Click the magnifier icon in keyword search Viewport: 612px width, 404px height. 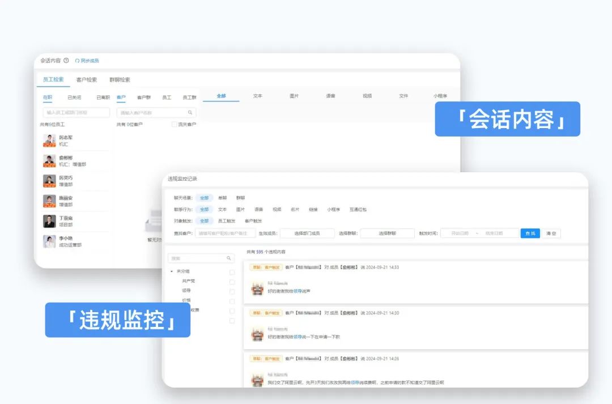click(229, 258)
